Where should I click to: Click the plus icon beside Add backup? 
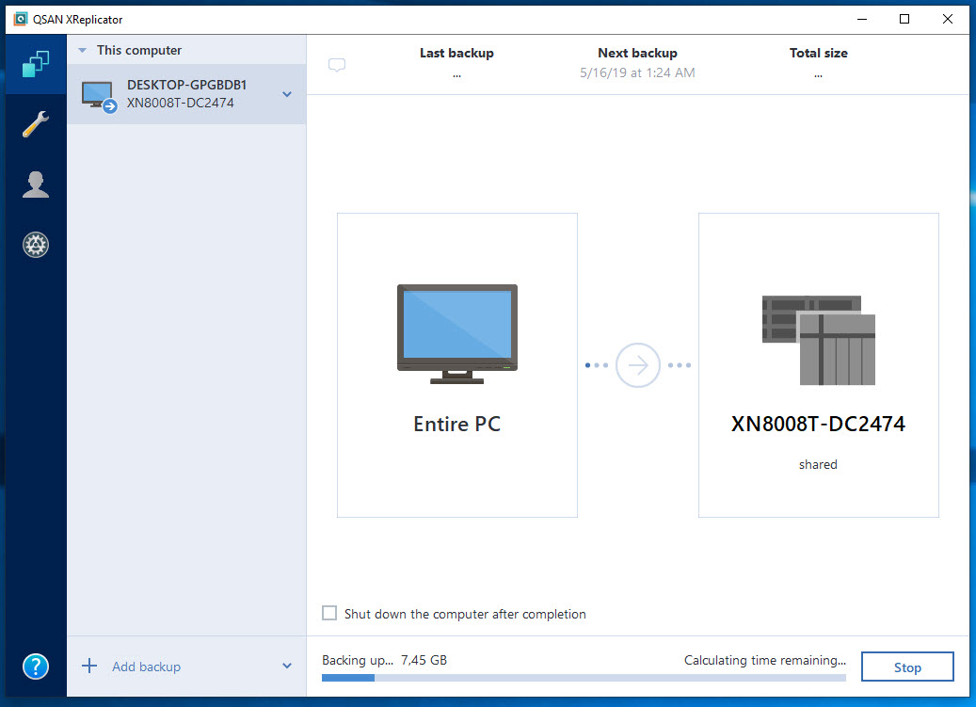(89, 666)
